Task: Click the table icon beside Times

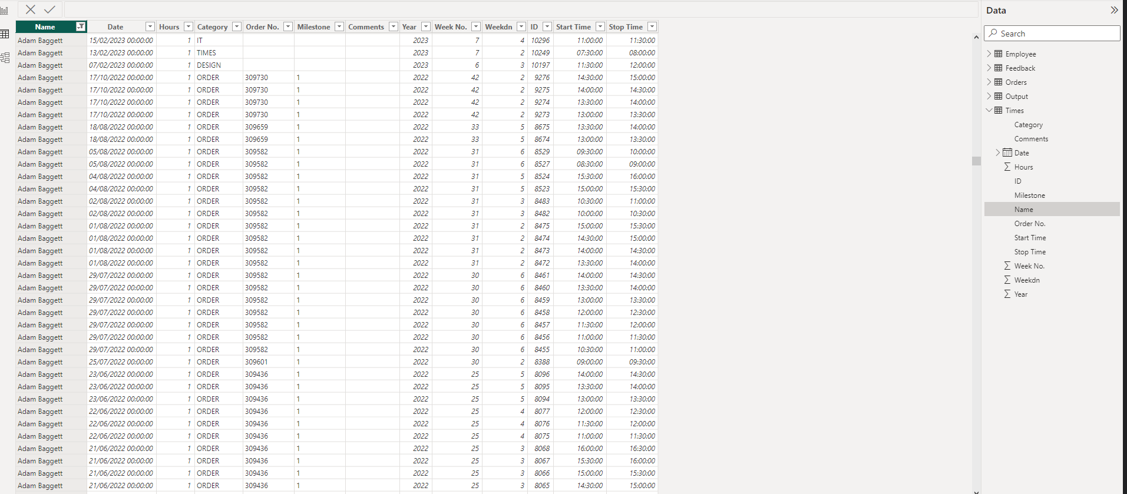Action: coord(999,110)
